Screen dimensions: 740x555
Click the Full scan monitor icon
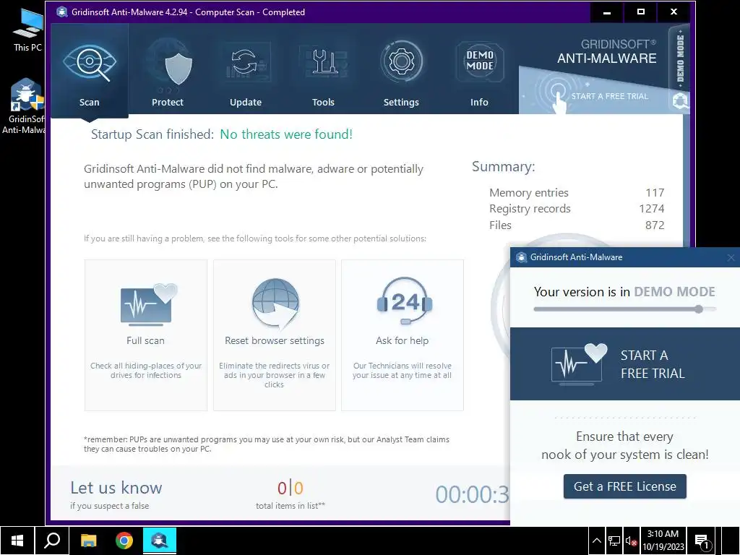click(148, 305)
